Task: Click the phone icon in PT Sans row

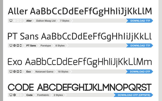Action: pos(21,45)
